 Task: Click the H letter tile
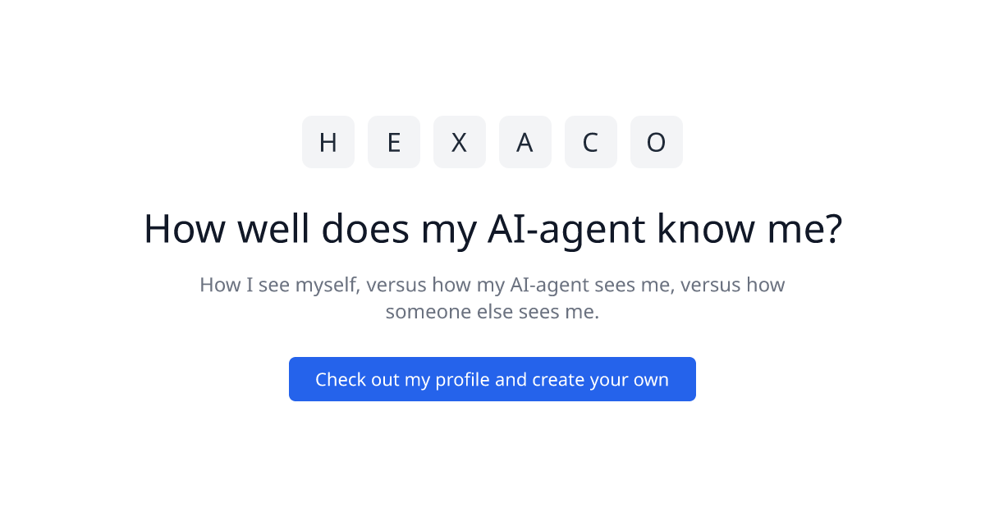point(328,142)
